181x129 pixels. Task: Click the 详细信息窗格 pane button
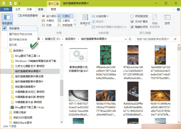[x=28, y=16]
